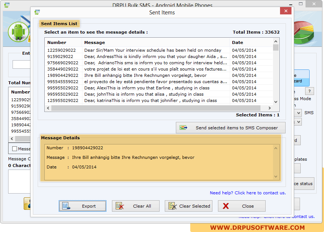Click the main window title bar app icon
The image size is (324, 232).
(x=7, y=5)
